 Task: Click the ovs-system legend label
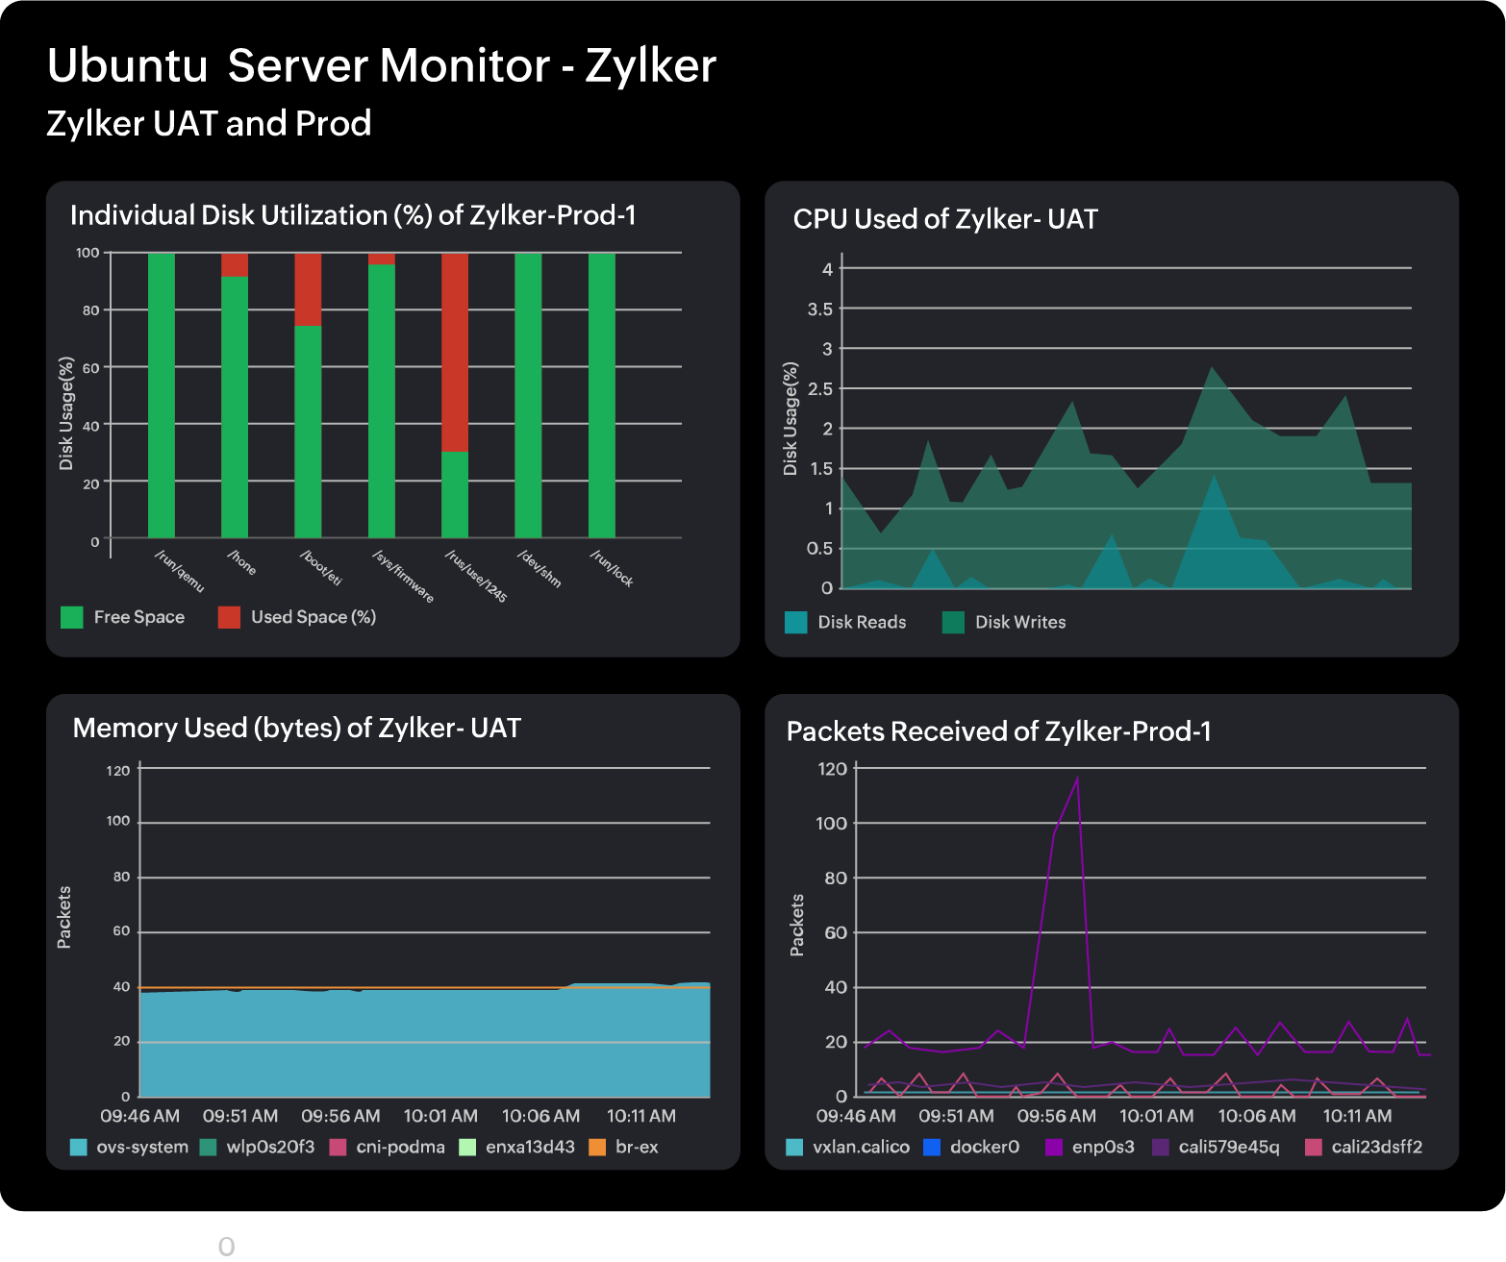tap(142, 1147)
